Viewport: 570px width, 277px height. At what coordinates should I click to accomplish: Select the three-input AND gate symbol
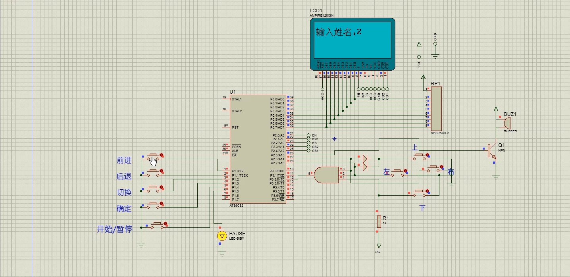326,174
